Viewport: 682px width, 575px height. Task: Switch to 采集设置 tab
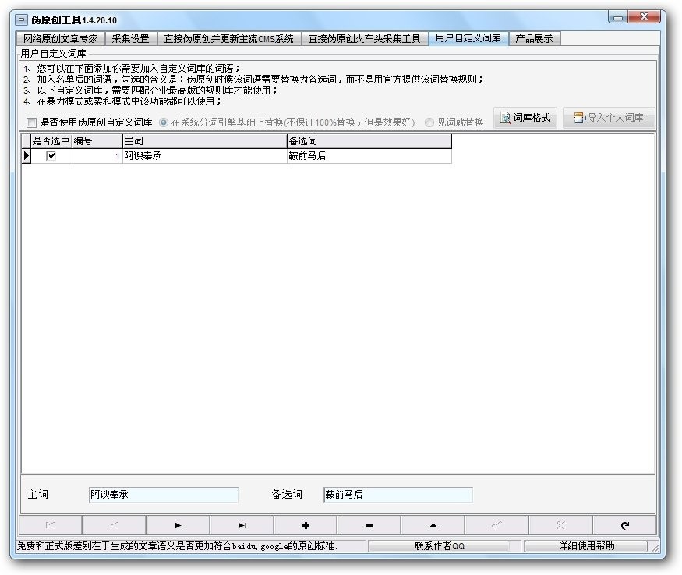click(130, 39)
